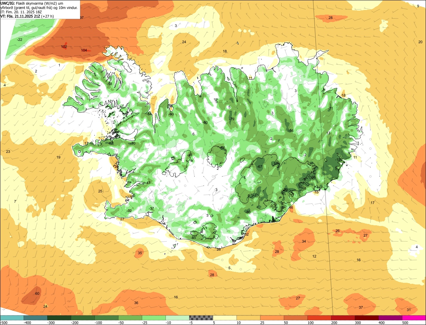
Task: Click the '46' value on the southeast coast
Action: click(291, 208)
